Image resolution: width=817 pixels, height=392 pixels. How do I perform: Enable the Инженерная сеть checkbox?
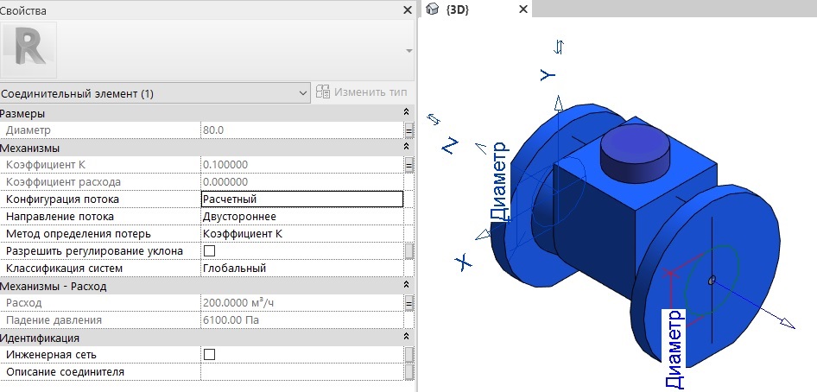[x=209, y=355]
